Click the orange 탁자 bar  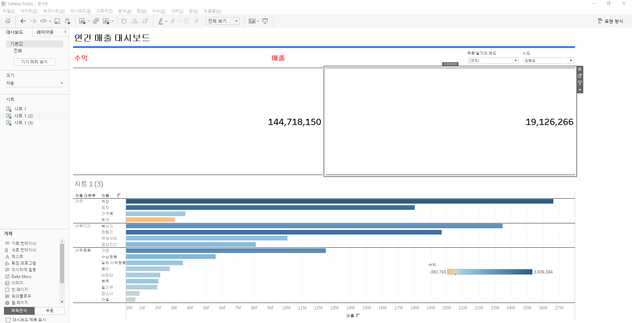(x=150, y=220)
